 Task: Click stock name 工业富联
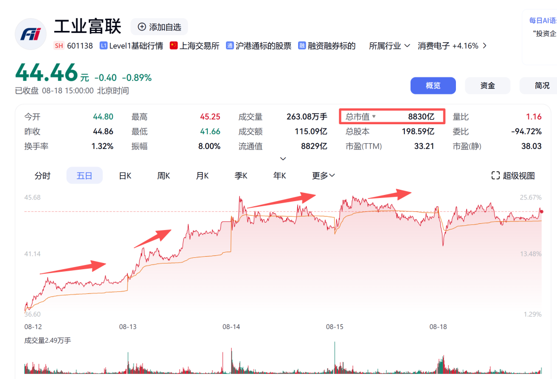tap(88, 27)
